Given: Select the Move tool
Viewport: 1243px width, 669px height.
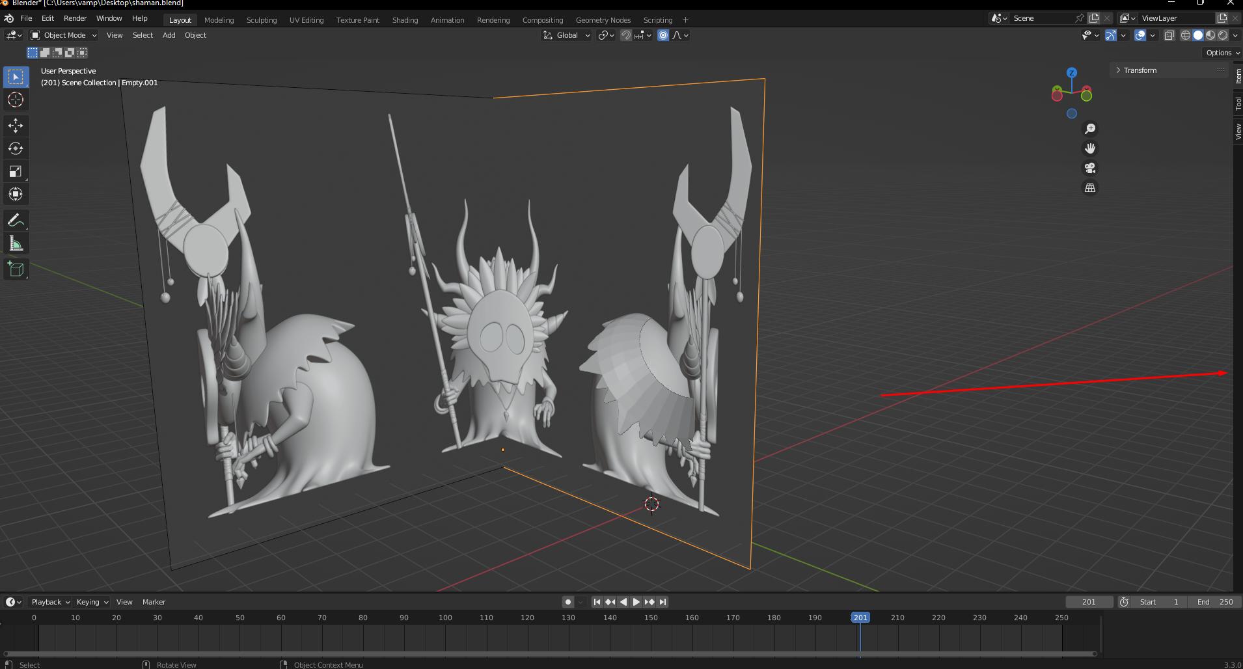Looking at the screenshot, I should pos(16,126).
